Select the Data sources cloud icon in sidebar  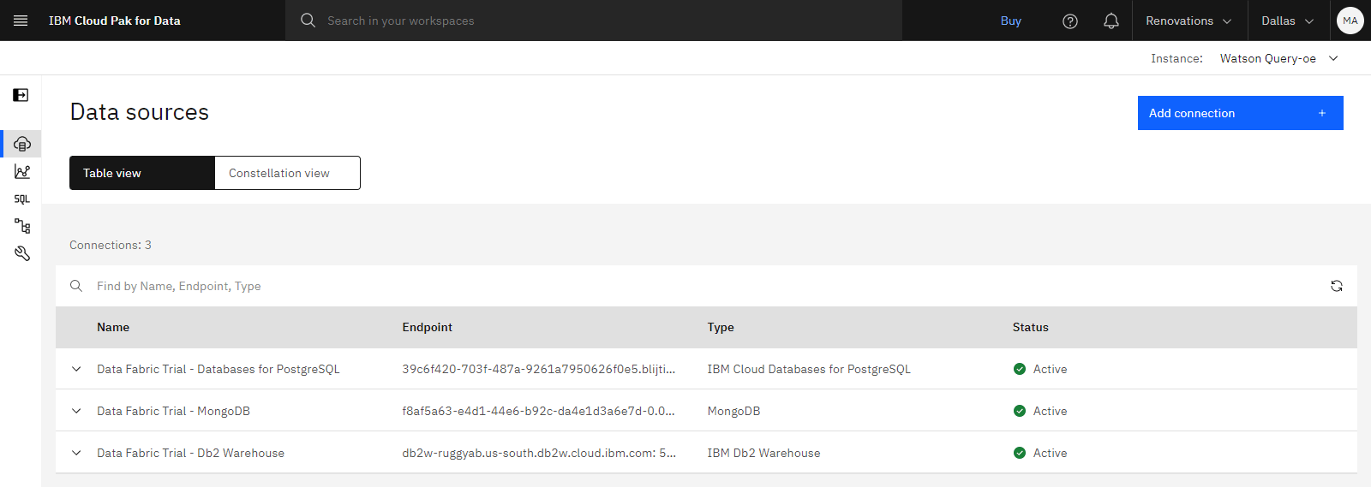(x=22, y=144)
